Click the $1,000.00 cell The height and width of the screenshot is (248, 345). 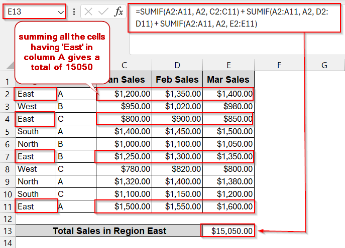tap(124, 144)
